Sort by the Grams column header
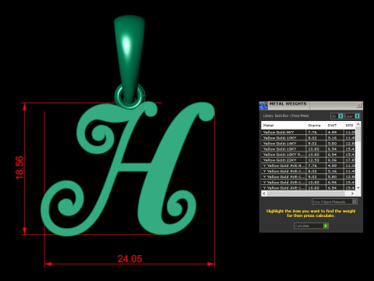The height and width of the screenshot is (281, 374). tap(316, 126)
